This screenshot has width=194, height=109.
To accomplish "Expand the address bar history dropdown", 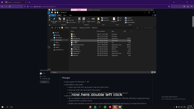I will tap(134, 28).
